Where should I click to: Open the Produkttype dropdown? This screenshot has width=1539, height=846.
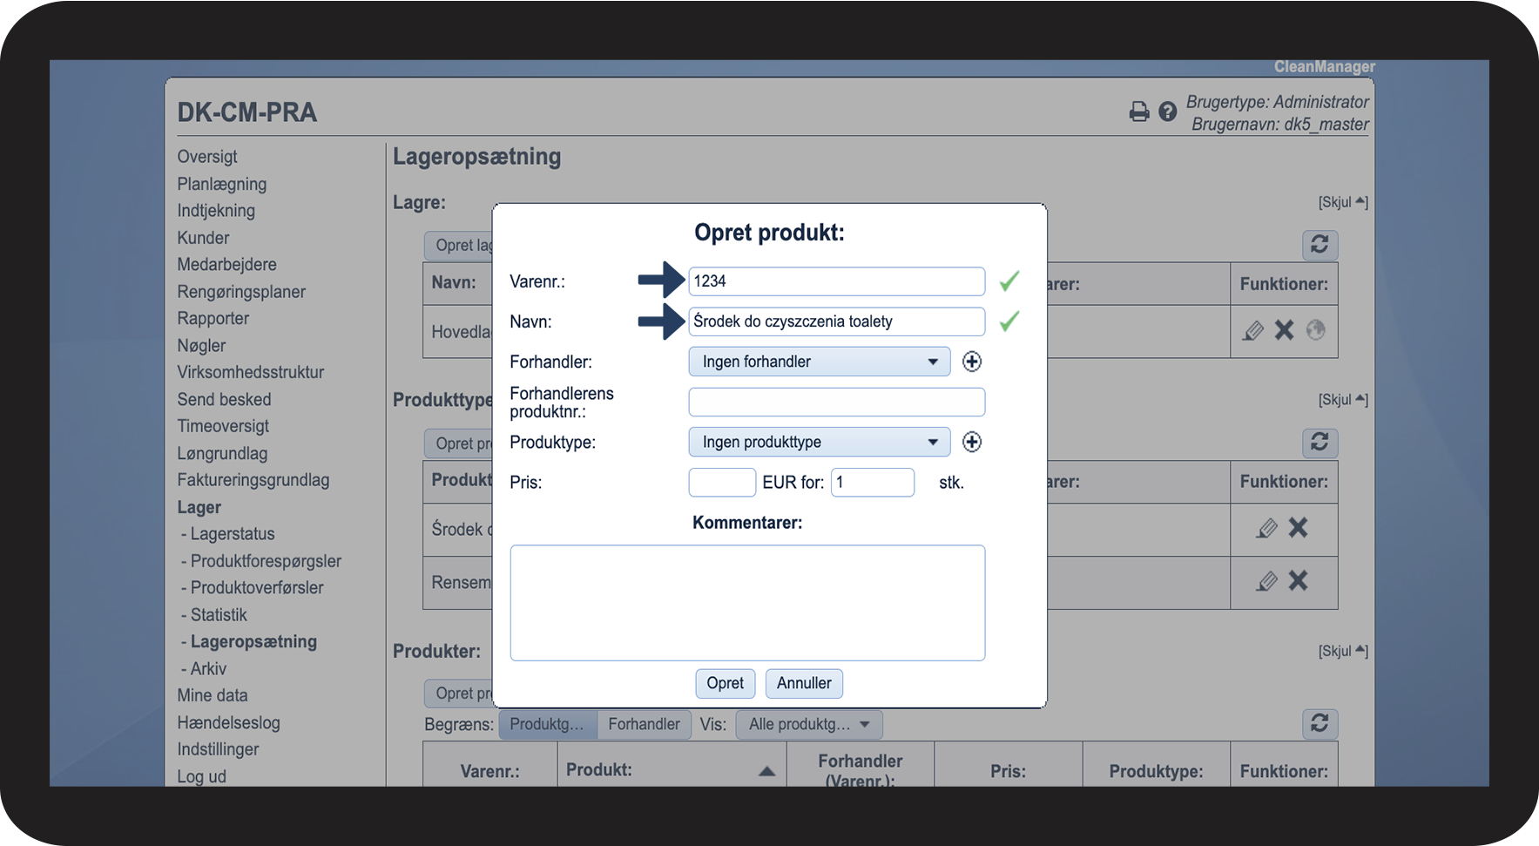[820, 442]
